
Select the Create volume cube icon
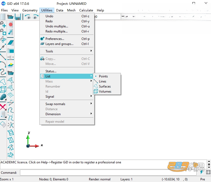pos(3,89)
